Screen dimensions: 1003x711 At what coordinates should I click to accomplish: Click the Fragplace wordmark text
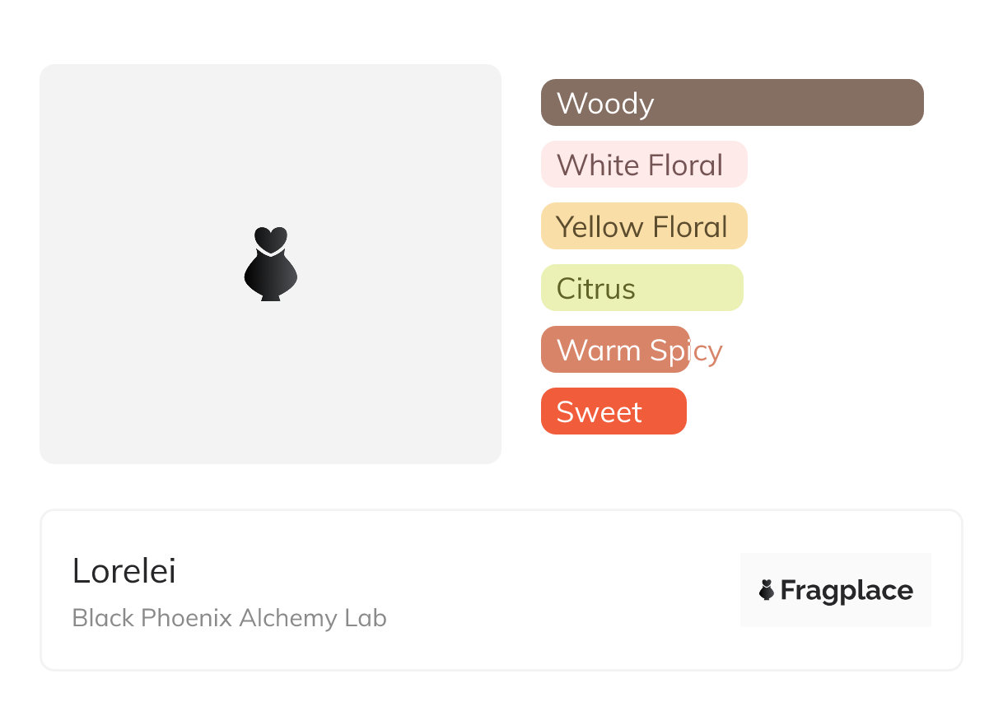847,591
